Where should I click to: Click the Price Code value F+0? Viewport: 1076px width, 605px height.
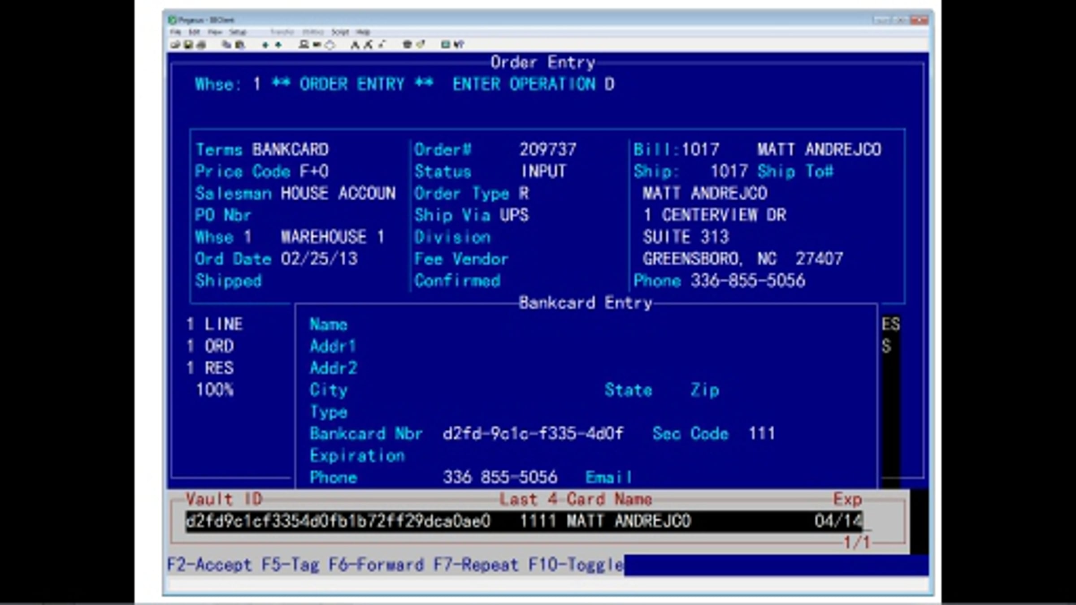[314, 171]
